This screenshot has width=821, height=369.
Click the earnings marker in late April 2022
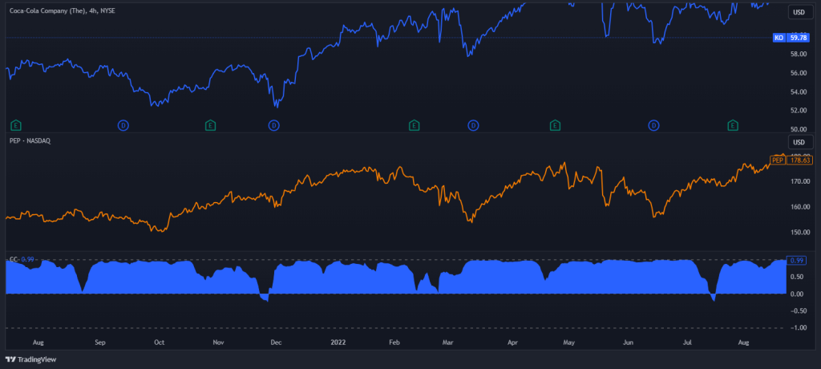pos(555,125)
